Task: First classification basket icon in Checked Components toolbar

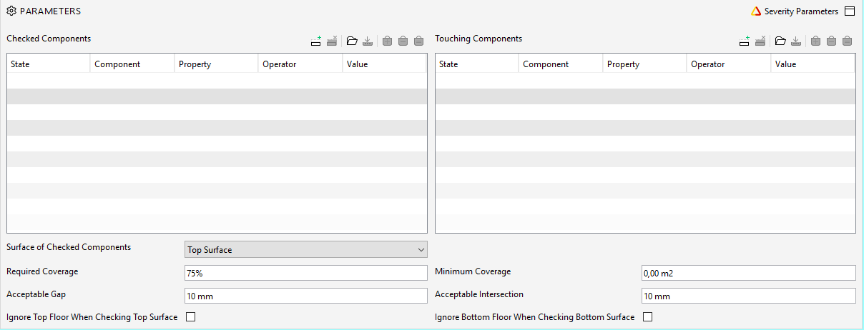Action: [x=387, y=41]
